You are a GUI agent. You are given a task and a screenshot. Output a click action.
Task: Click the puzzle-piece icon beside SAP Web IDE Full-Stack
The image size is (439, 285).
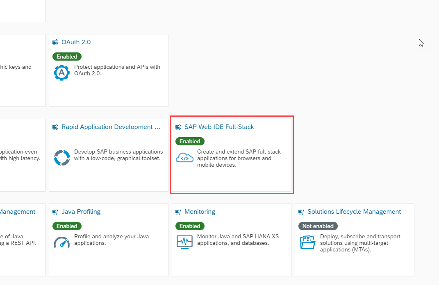point(178,127)
